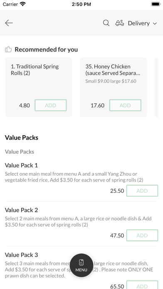Add Traditional Spring Rolls to order
The height and width of the screenshot is (289, 163).
pos(51,105)
